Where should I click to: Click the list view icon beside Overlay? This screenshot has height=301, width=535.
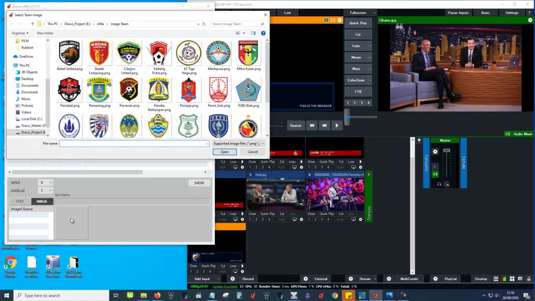pos(496,279)
